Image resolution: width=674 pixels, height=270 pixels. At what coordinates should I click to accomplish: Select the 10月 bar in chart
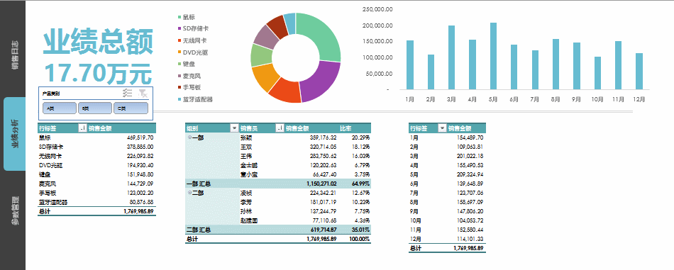pyautogui.click(x=597, y=73)
